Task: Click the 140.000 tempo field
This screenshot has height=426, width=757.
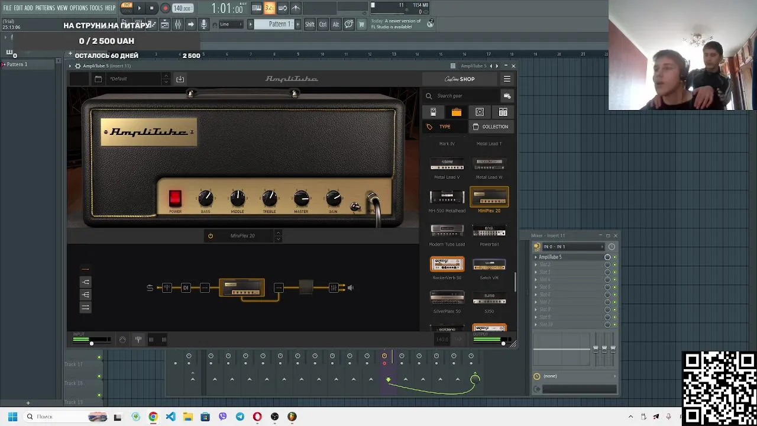Action: (x=182, y=8)
